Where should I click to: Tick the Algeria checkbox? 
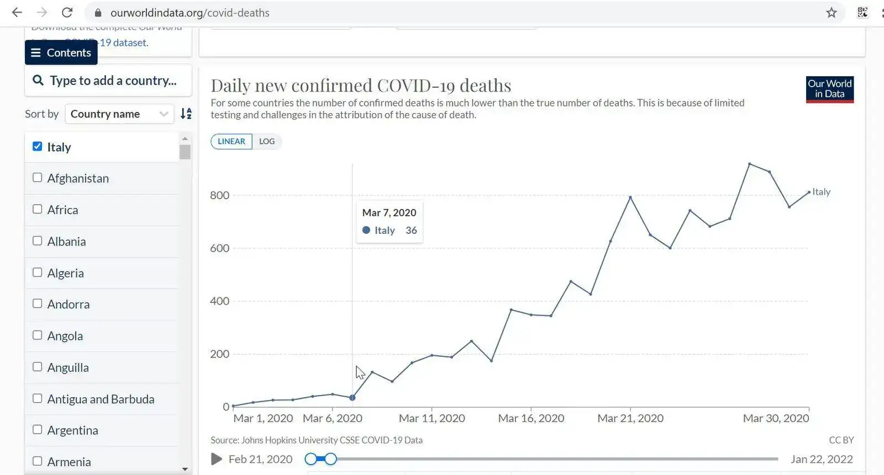[x=38, y=273]
